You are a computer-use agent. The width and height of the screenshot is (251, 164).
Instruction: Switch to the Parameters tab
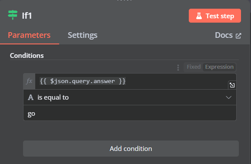pos(29,35)
